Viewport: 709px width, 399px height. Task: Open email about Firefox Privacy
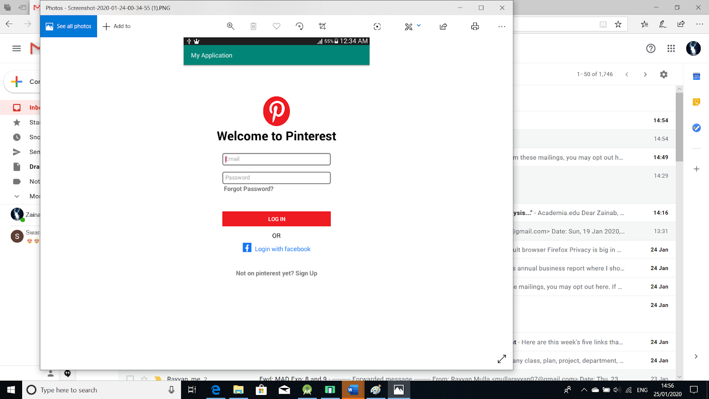[594, 250]
